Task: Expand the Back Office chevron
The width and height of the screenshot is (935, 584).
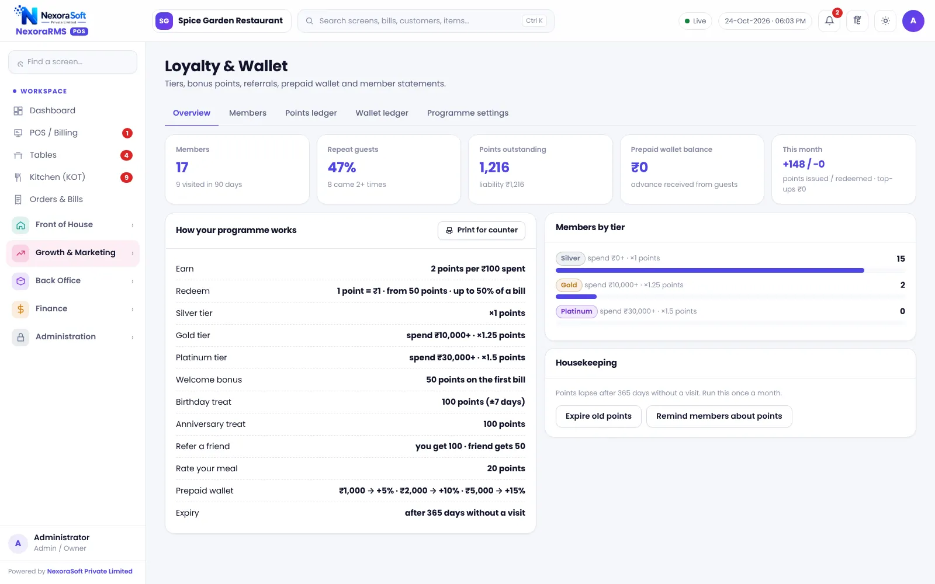Action: (x=133, y=281)
